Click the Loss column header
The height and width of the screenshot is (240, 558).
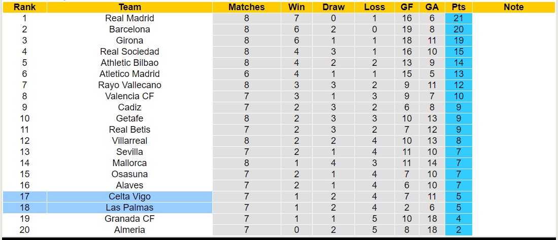(x=374, y=7)
